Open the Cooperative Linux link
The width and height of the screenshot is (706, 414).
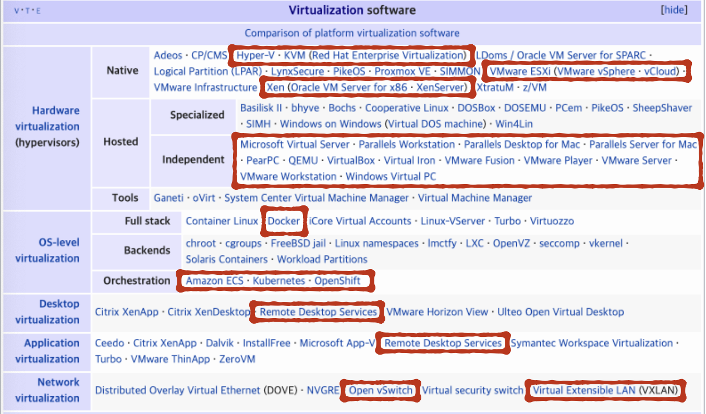pos(407,108)
